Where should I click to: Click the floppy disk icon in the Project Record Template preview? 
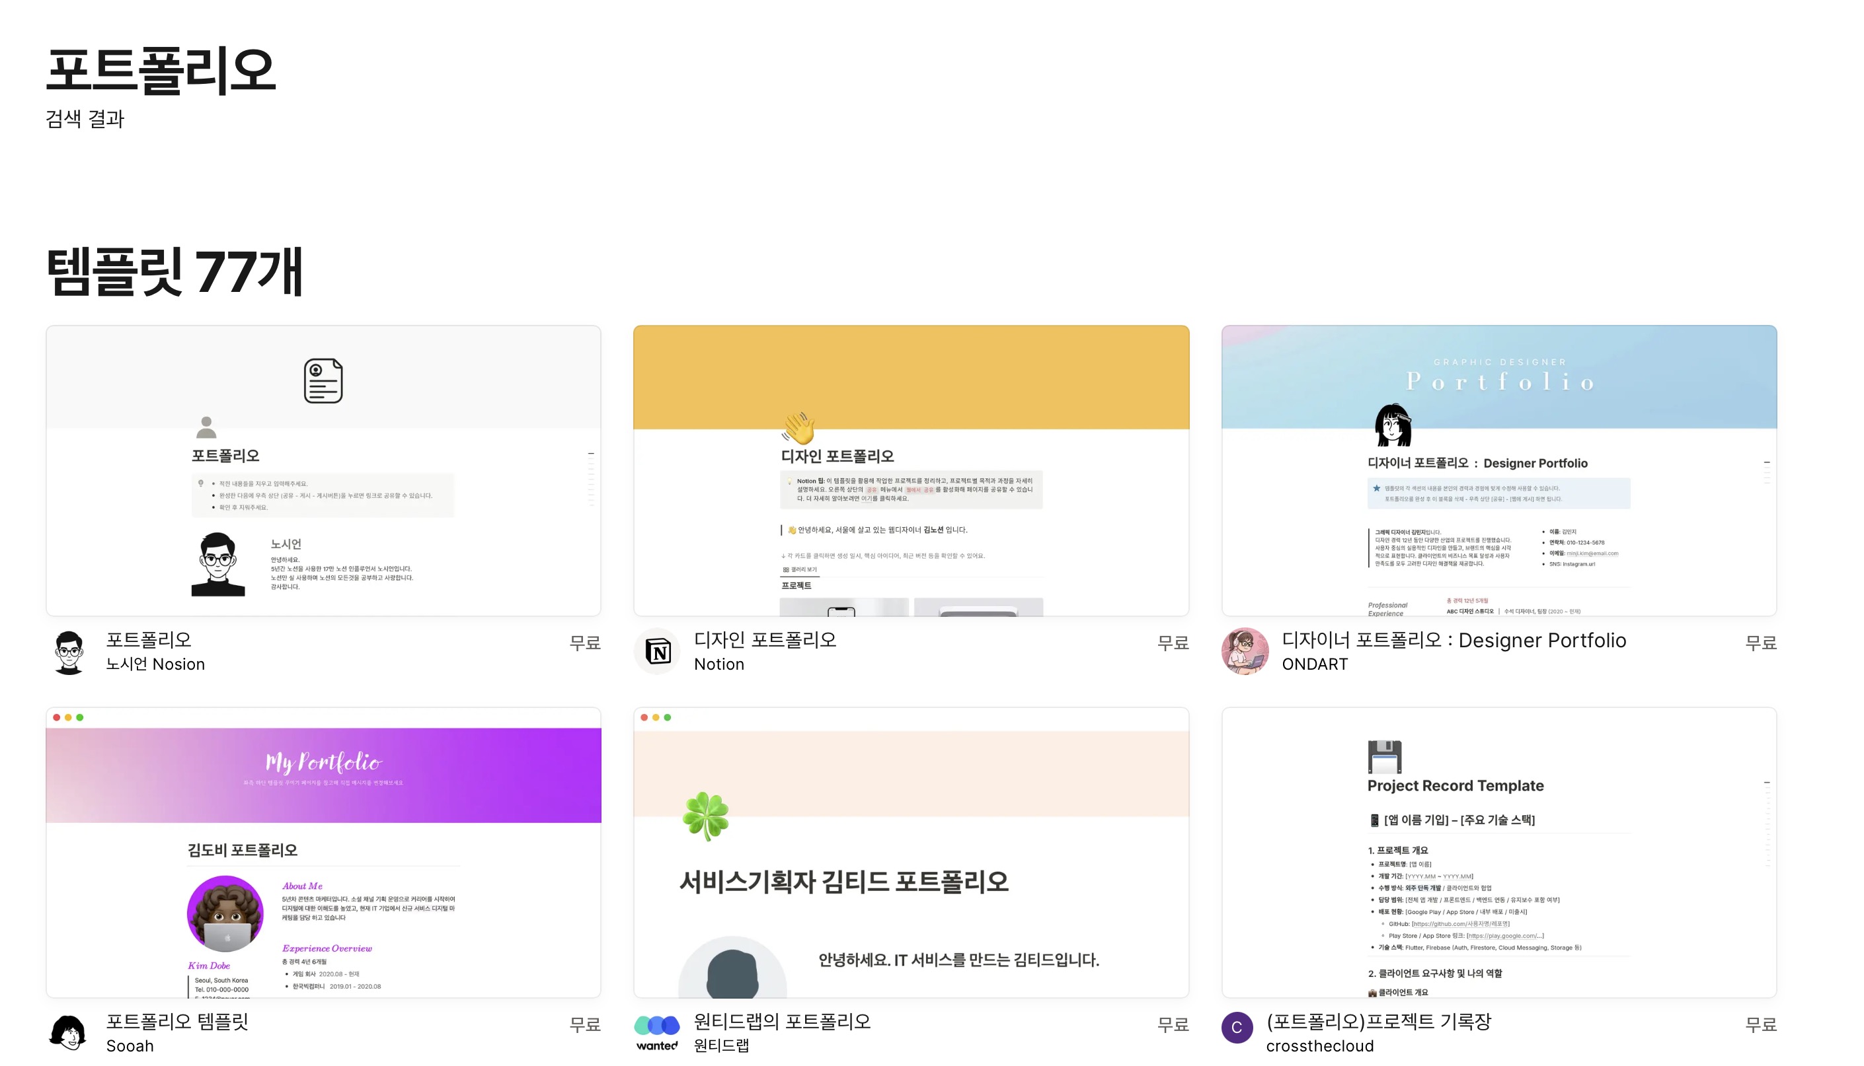tap(1384, 757)
